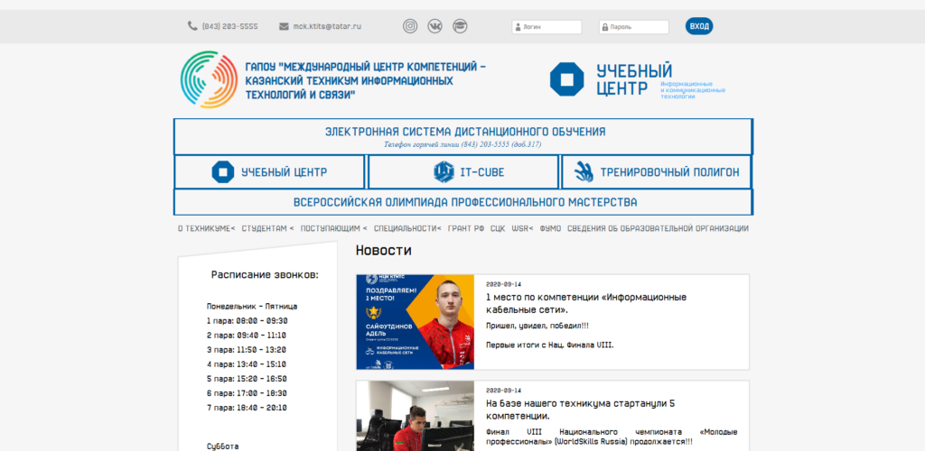Open the Тренировочный полигон tile

tap(657, 172)
